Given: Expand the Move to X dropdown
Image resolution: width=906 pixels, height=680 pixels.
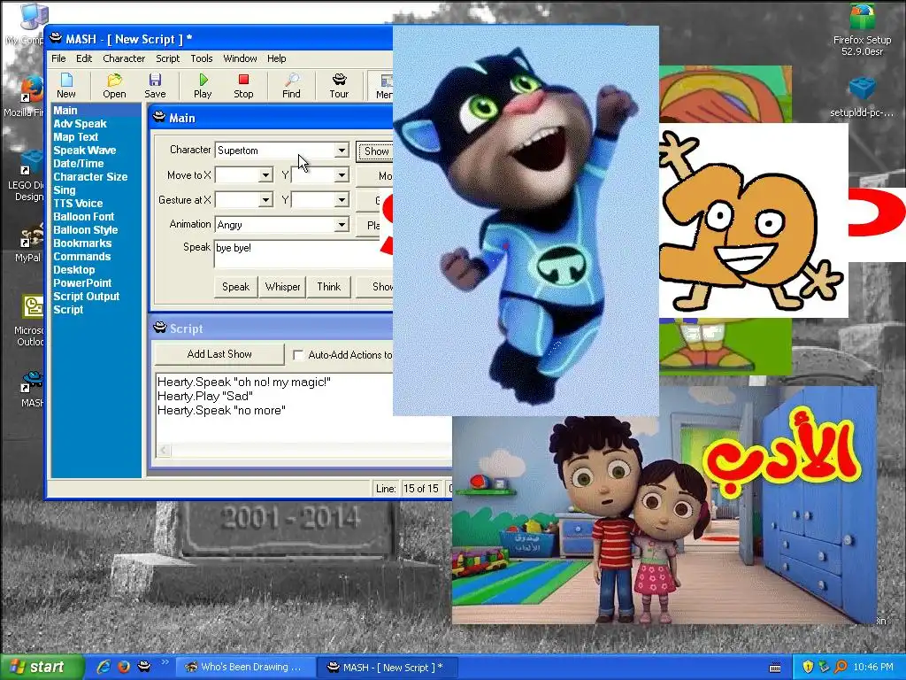Looking at the screenshot, I should pyautogui.click(x=265, y=175).
